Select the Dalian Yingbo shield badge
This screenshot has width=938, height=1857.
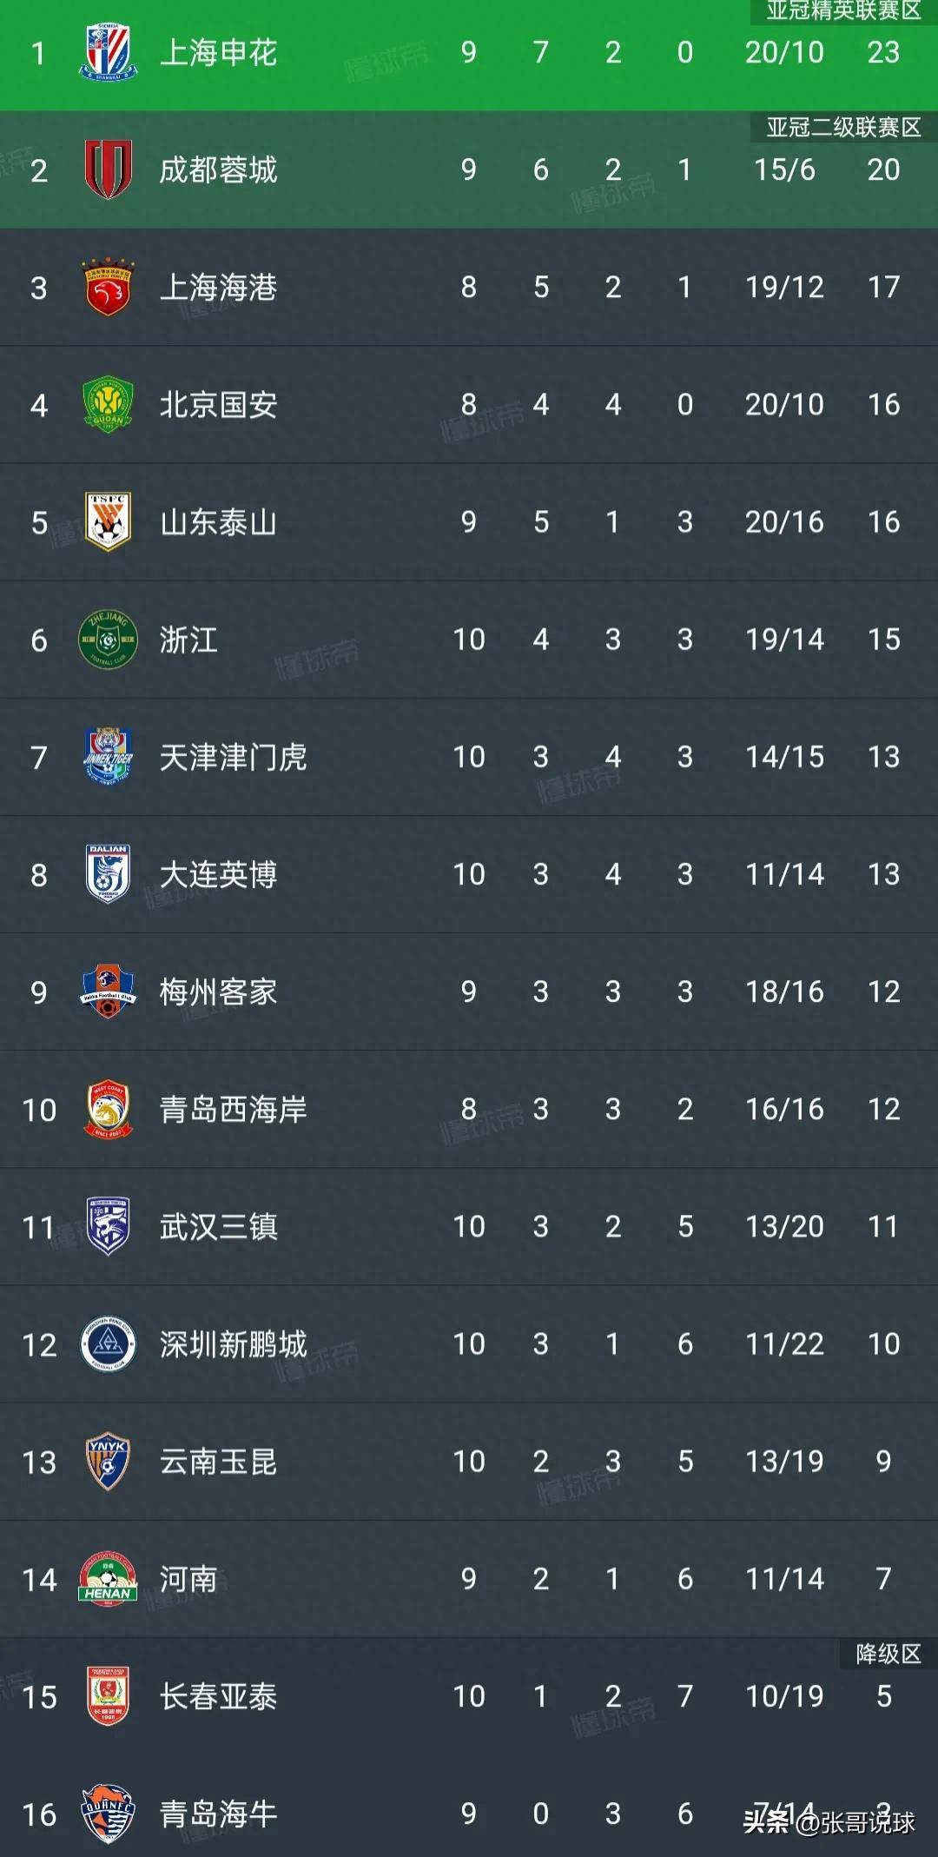(108, 874)
